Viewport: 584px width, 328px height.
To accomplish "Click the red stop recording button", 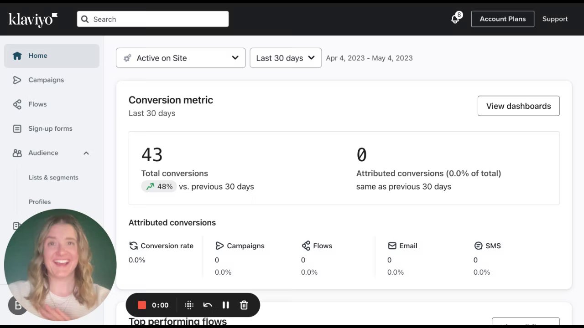I will pyautogui.click(x=142, y=305).
